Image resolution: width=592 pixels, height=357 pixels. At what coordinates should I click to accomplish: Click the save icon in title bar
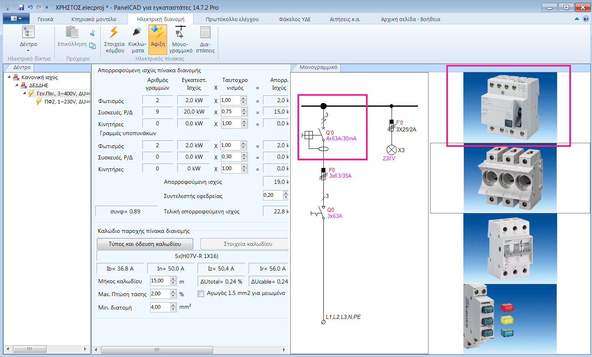[x=21, y=7]
